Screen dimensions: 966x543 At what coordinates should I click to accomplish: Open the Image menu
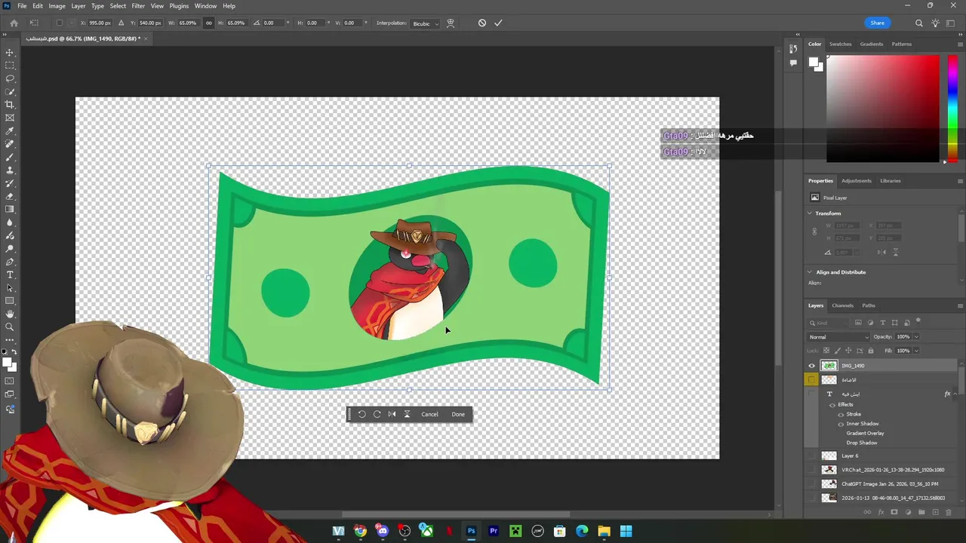57,6
